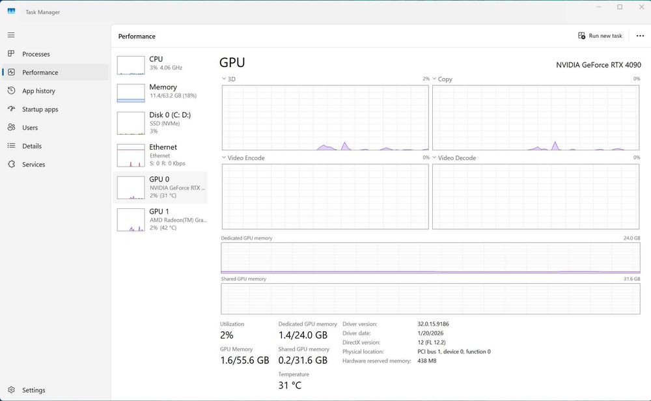Screen dimensions: 651x401
Task: Click the Video Encode utilization graph
Action: pyautogui.click(x=325, y=197)
